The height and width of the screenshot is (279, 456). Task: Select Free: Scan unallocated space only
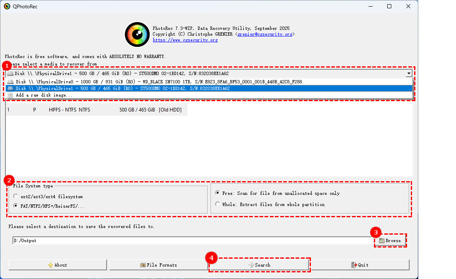[x=218, y=193]
